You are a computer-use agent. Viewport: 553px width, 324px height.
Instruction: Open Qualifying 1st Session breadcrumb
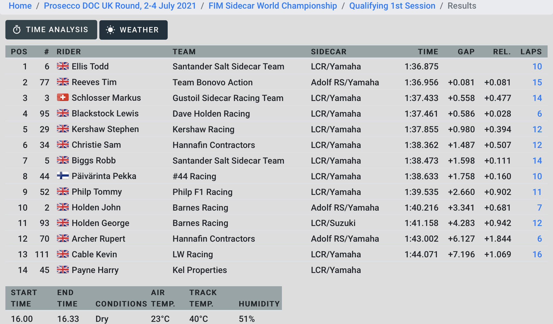[392, 6]
